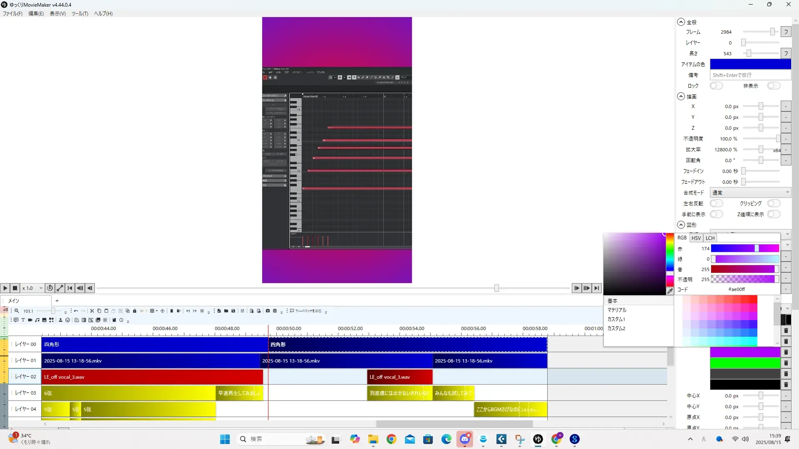Click the undo arrow in timeline toolbar

[x=76, y=311]
